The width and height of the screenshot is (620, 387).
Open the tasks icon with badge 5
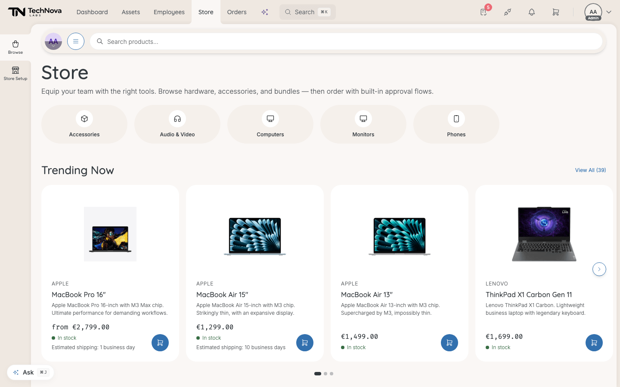click(484, 12)
